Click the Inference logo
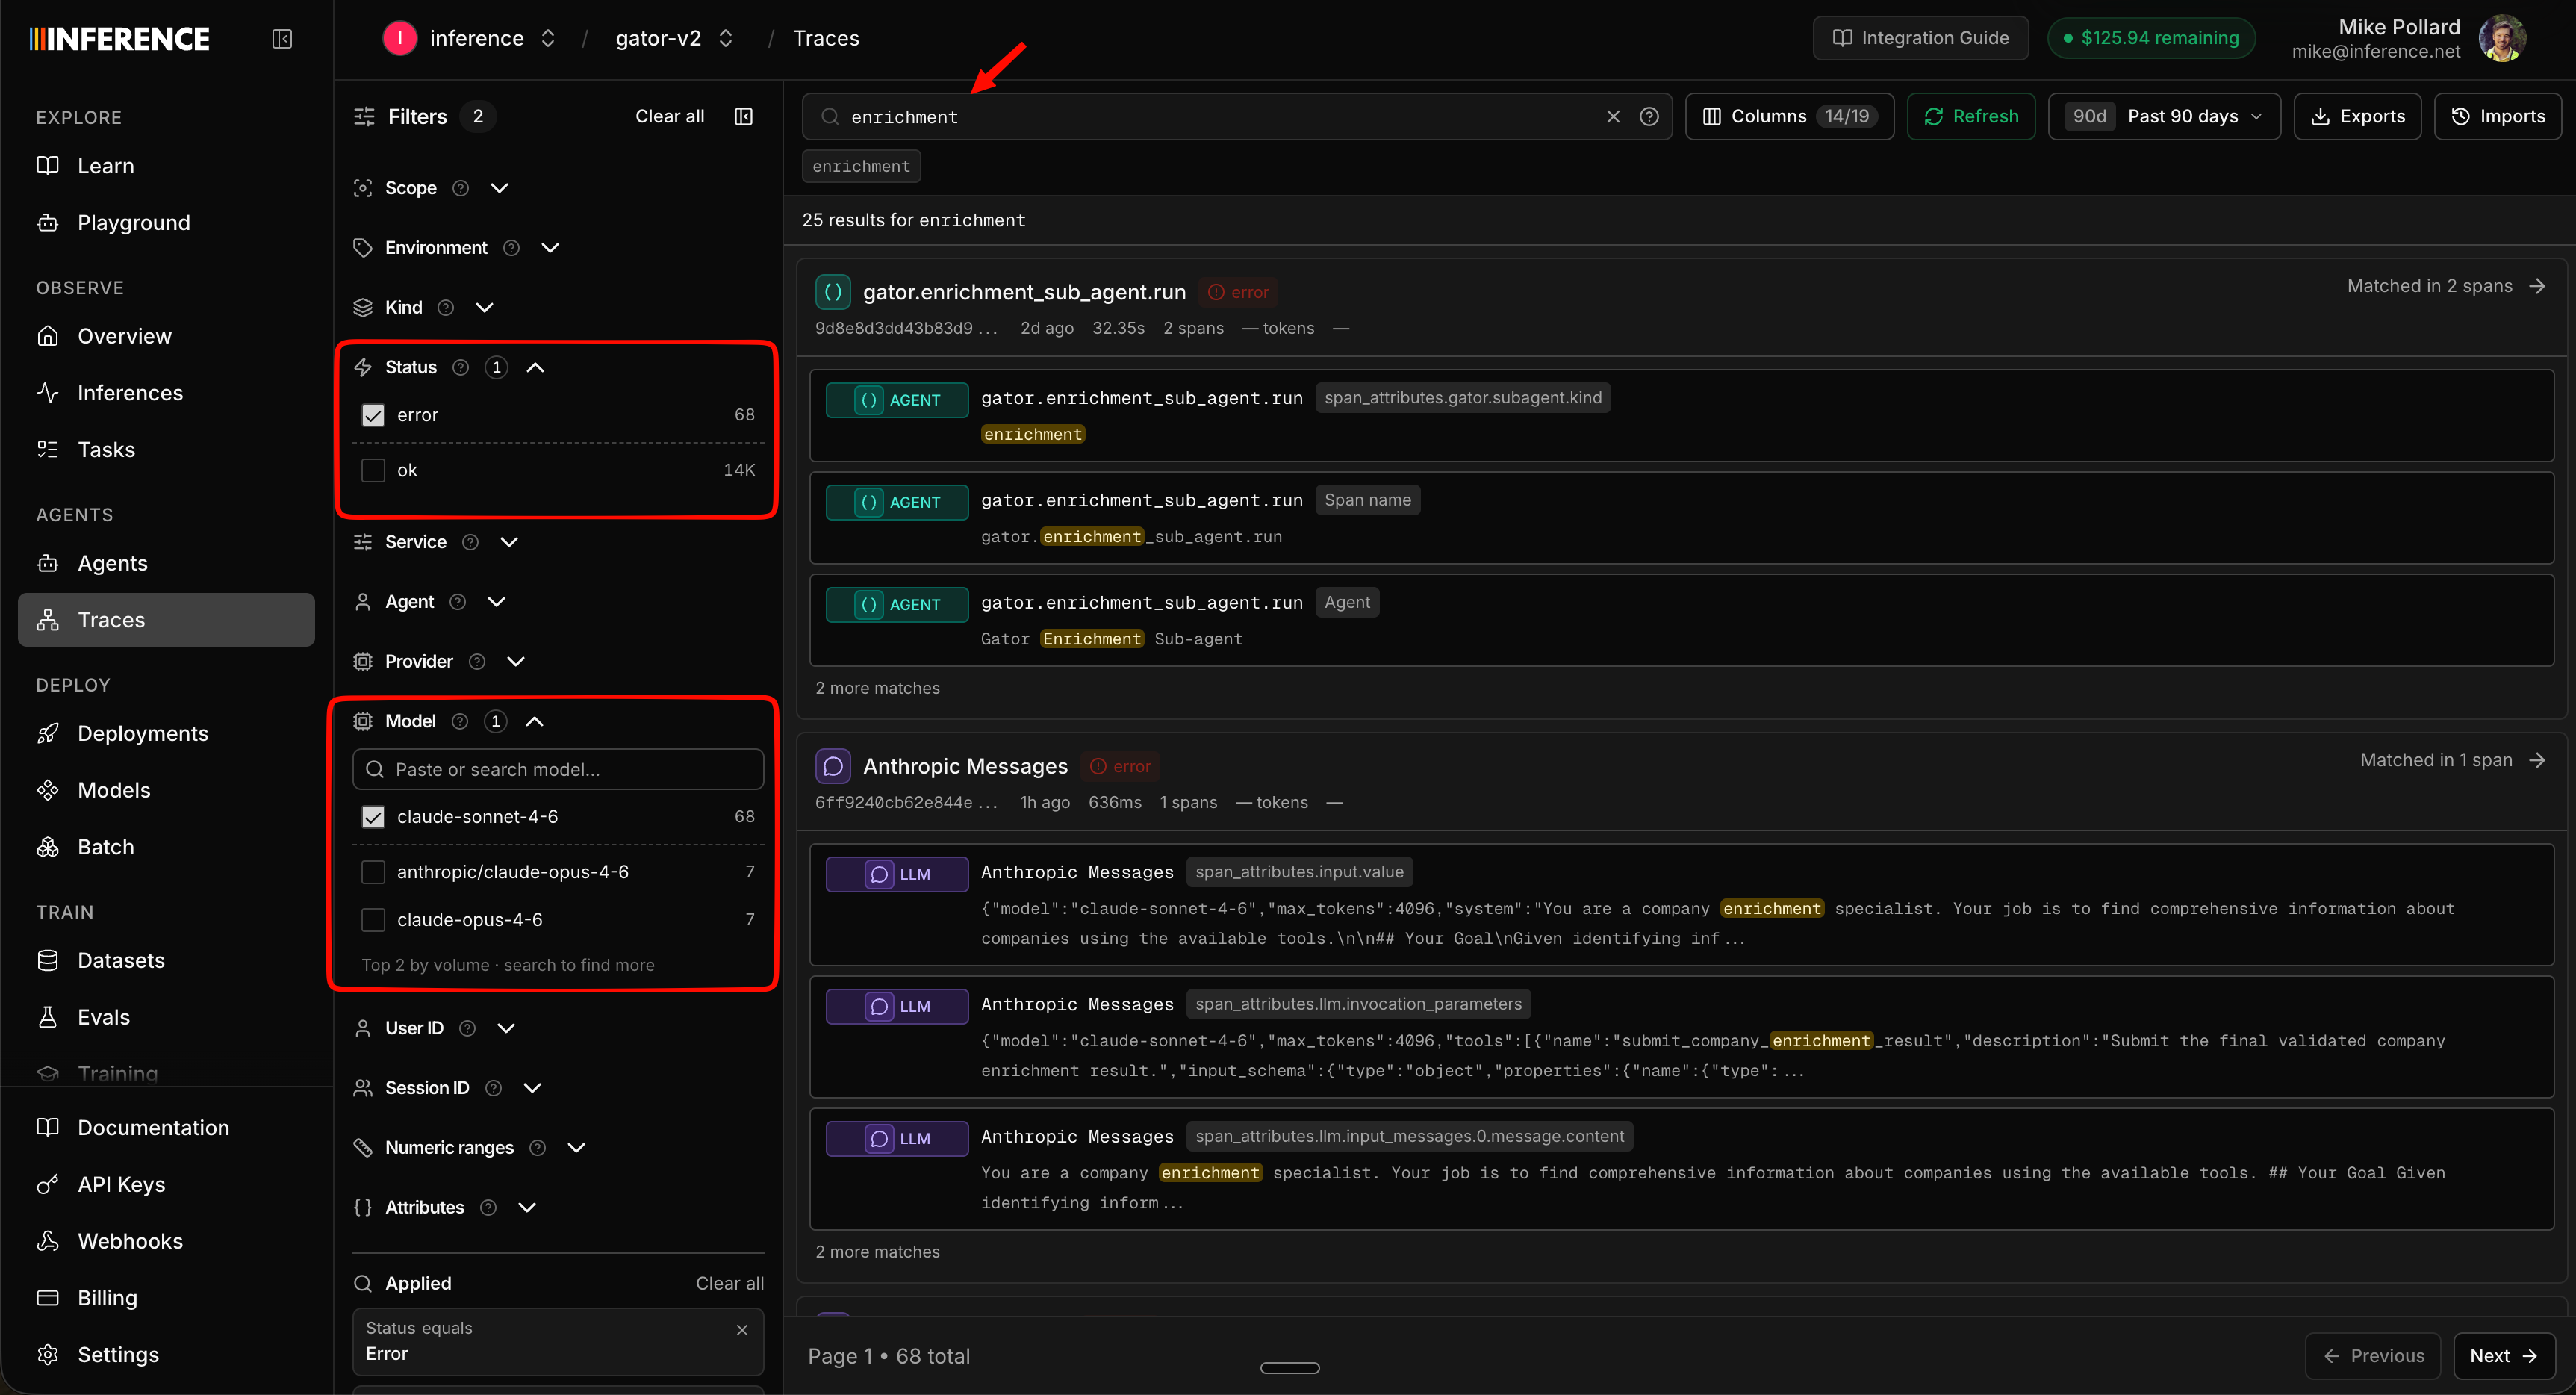The height and width of the screenshot is (1395, 2576). [119, 38]
